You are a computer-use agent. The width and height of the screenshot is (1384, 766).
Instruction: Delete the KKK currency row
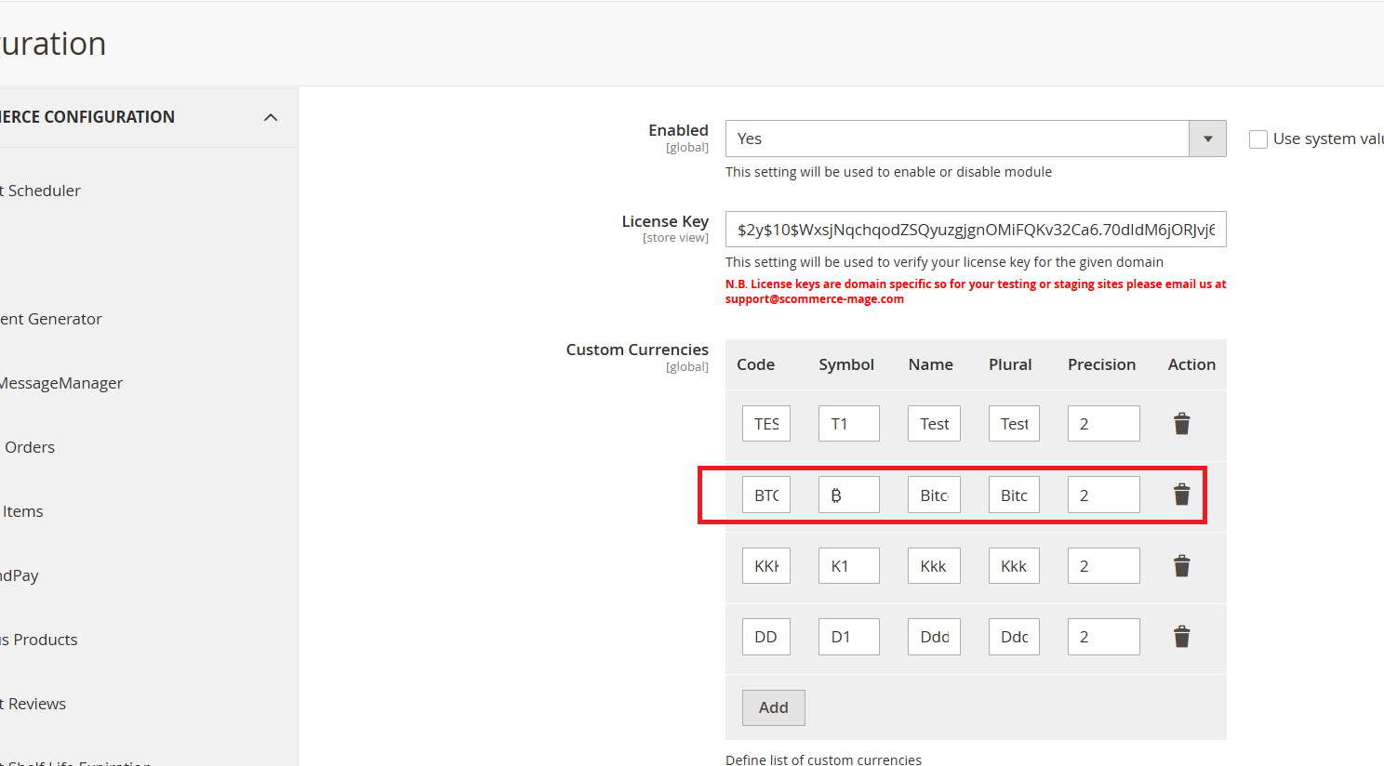click(1181, 566)
